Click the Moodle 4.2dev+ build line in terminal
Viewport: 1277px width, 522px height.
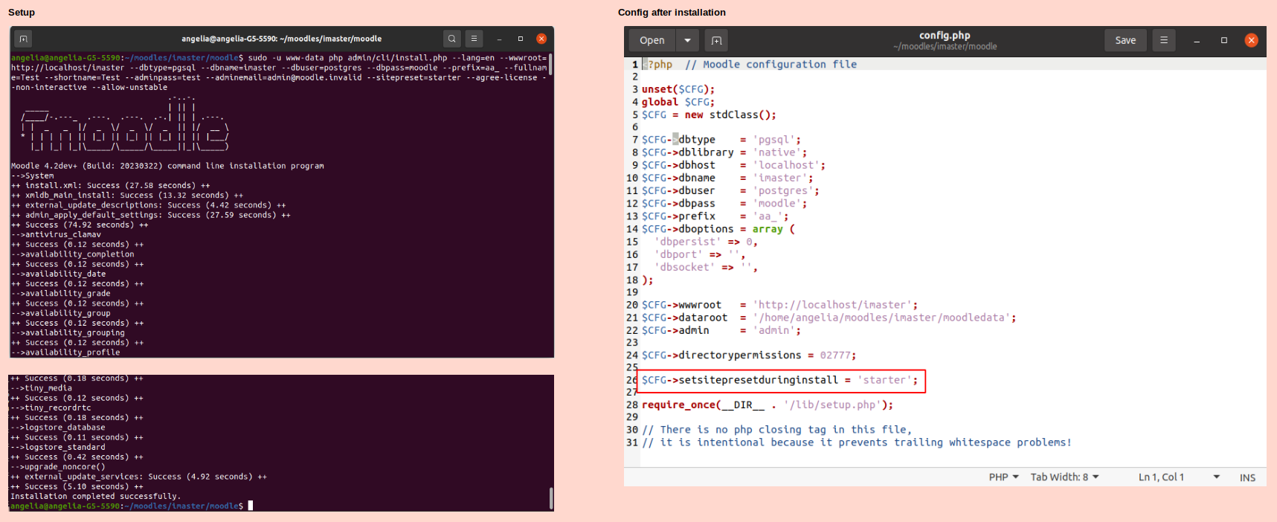[167, 166]
